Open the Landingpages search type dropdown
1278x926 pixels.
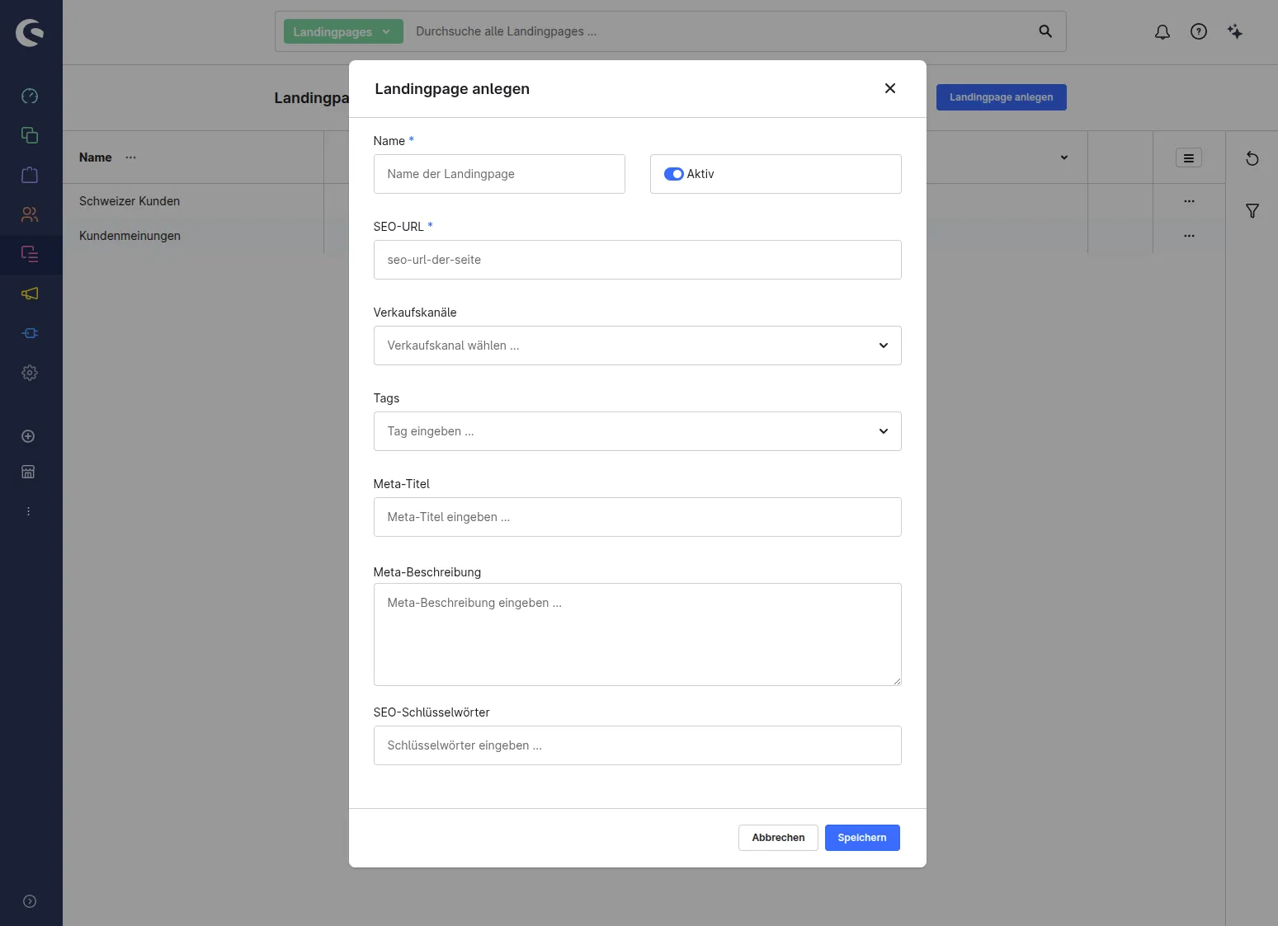click(x=343, y=31)
